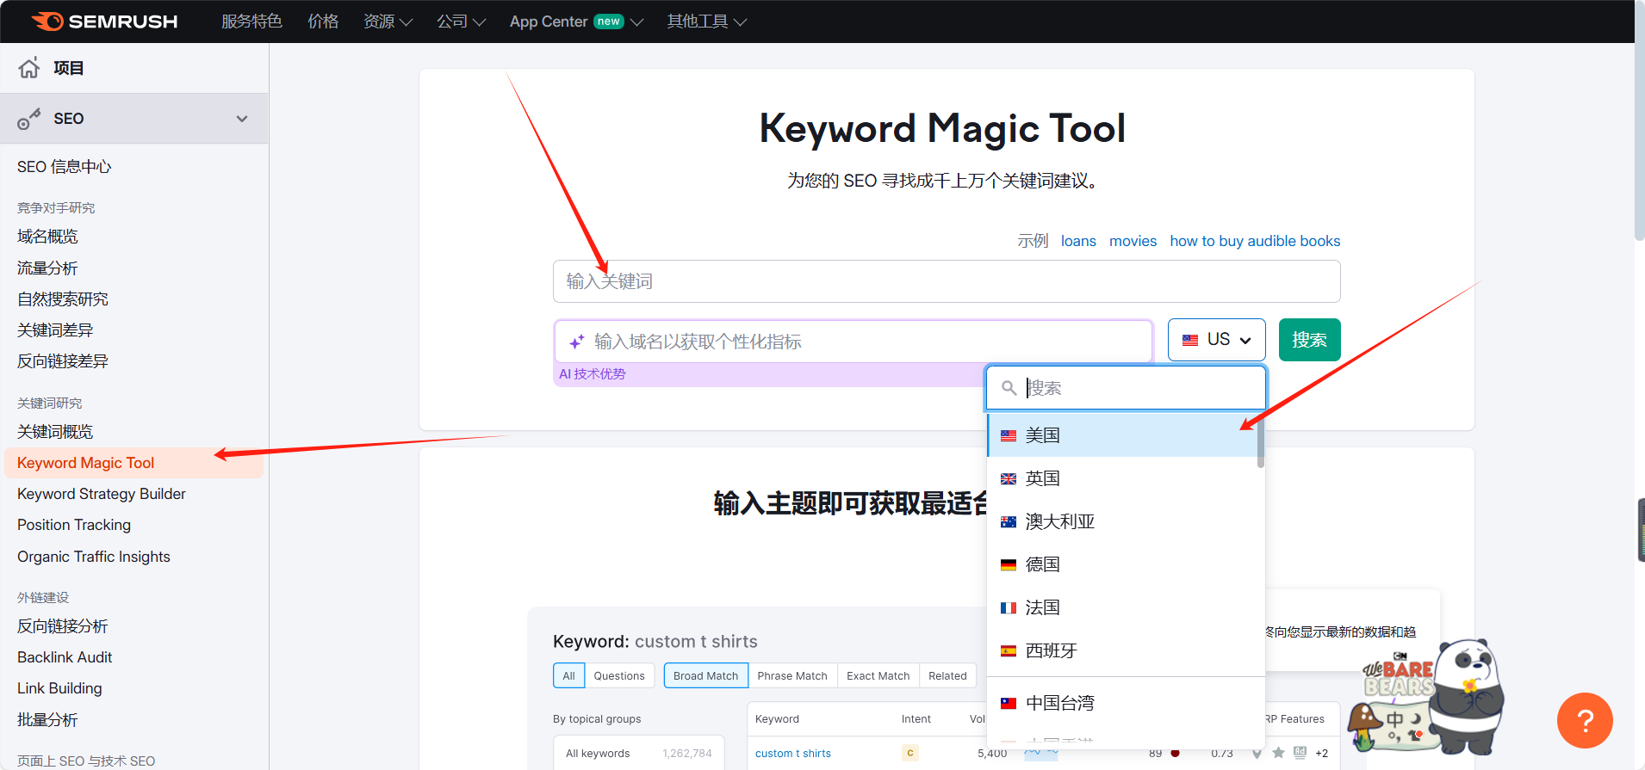Expand the 其他工具 menu

[706, 22]
